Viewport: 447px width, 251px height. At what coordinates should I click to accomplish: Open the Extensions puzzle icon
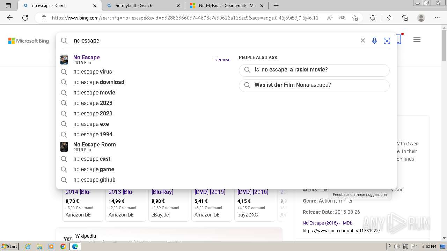[373, 18]
